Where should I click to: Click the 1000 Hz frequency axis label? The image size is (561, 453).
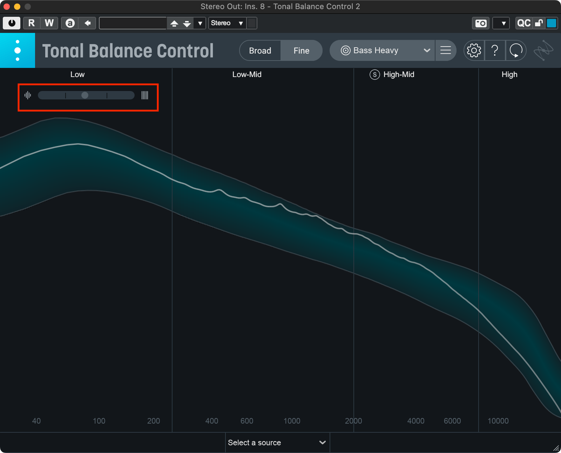click(292, 421)
